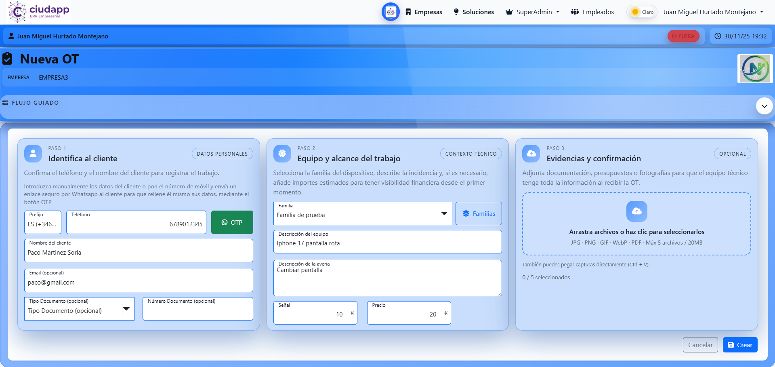Open the Familia dropdown
This screenshot has height=367, width=775.
click(445, 213)
